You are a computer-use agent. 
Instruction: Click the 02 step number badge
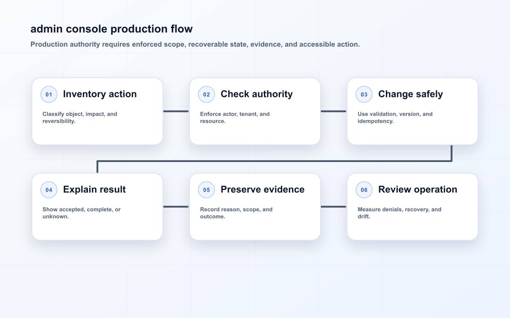207,95
